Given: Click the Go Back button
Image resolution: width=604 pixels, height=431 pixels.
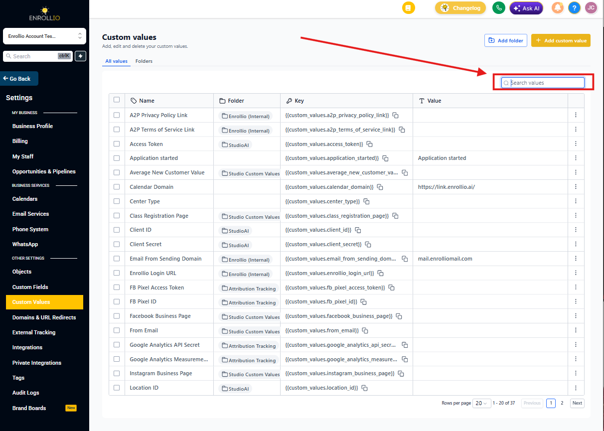Looking at the screenshot, I should pos(19,79).
